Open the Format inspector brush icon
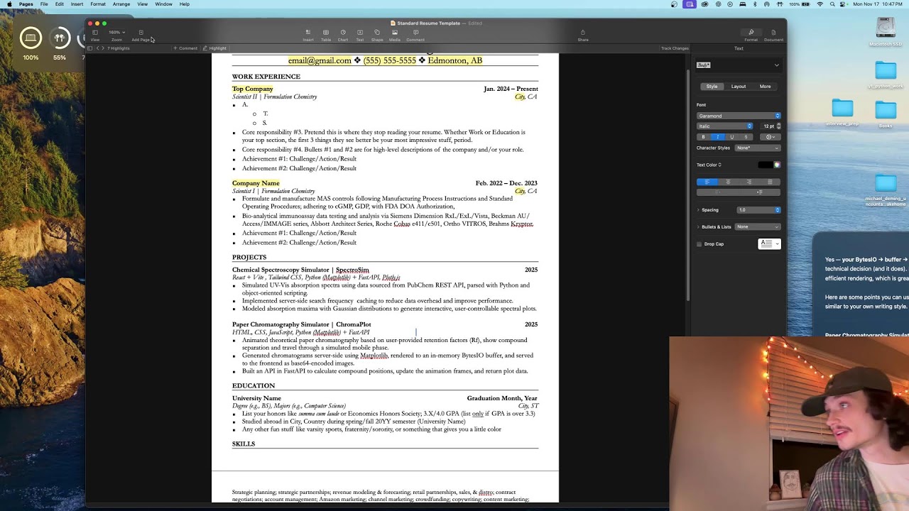The width and height of the screenshot is (909, 511). point(751,33)
